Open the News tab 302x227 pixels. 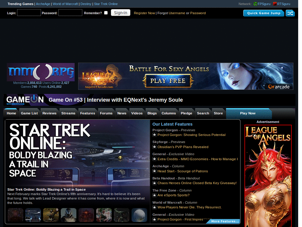(x=122, y=113)
